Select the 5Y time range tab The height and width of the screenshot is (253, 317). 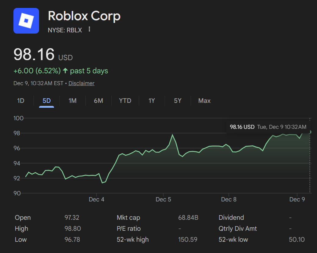178,100
